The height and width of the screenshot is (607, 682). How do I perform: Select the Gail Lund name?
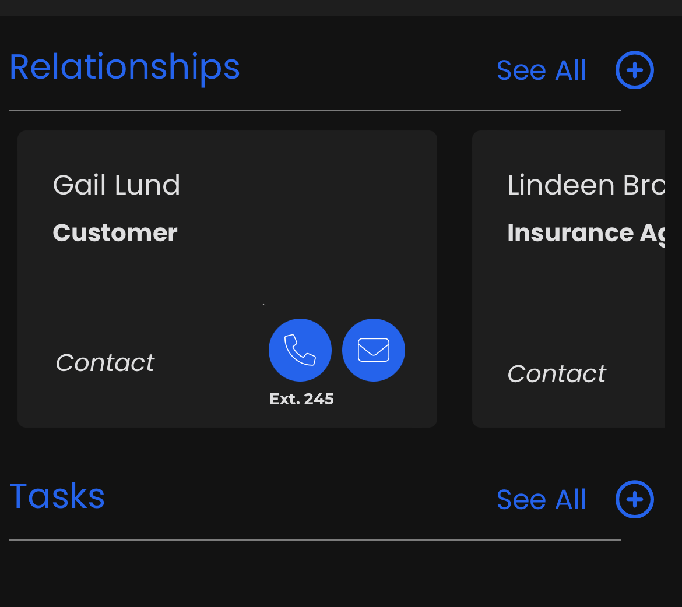click(116, 185)
